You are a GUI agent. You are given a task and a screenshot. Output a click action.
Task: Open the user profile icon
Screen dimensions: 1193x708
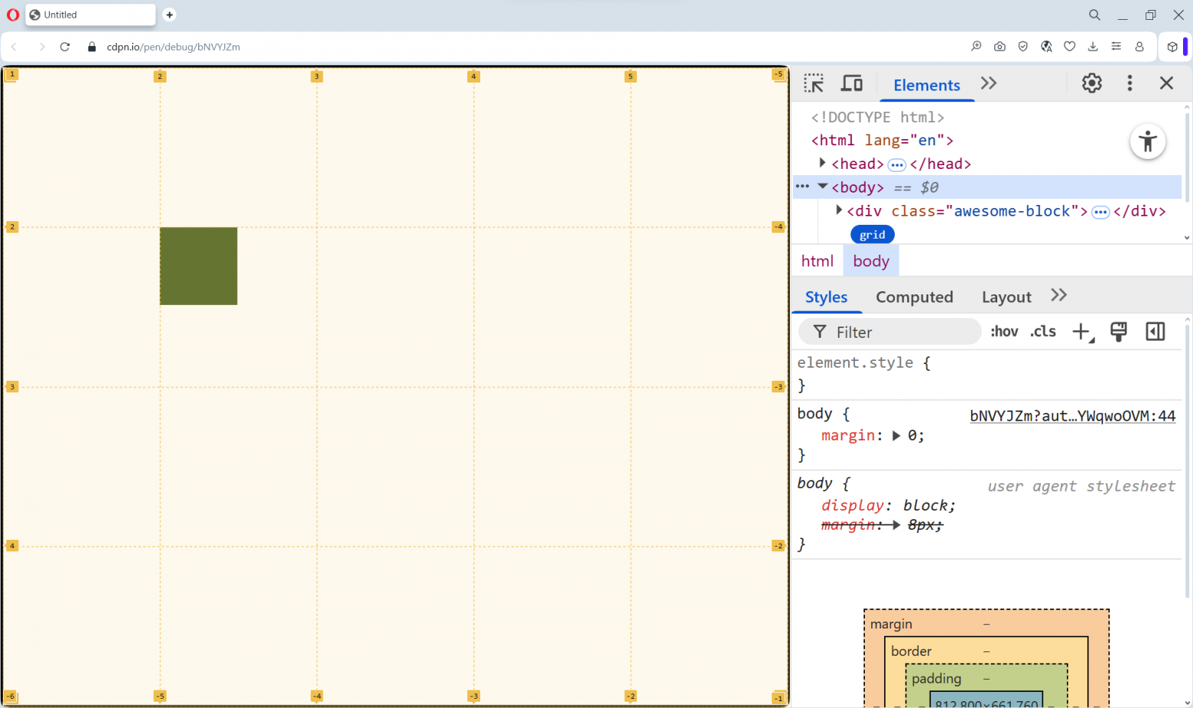pyautogui.click(x=1139, y=47)
